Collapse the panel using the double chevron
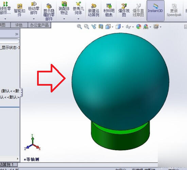Image resolution: width=187 pixels, height=170 pixels. click(17, 34)
